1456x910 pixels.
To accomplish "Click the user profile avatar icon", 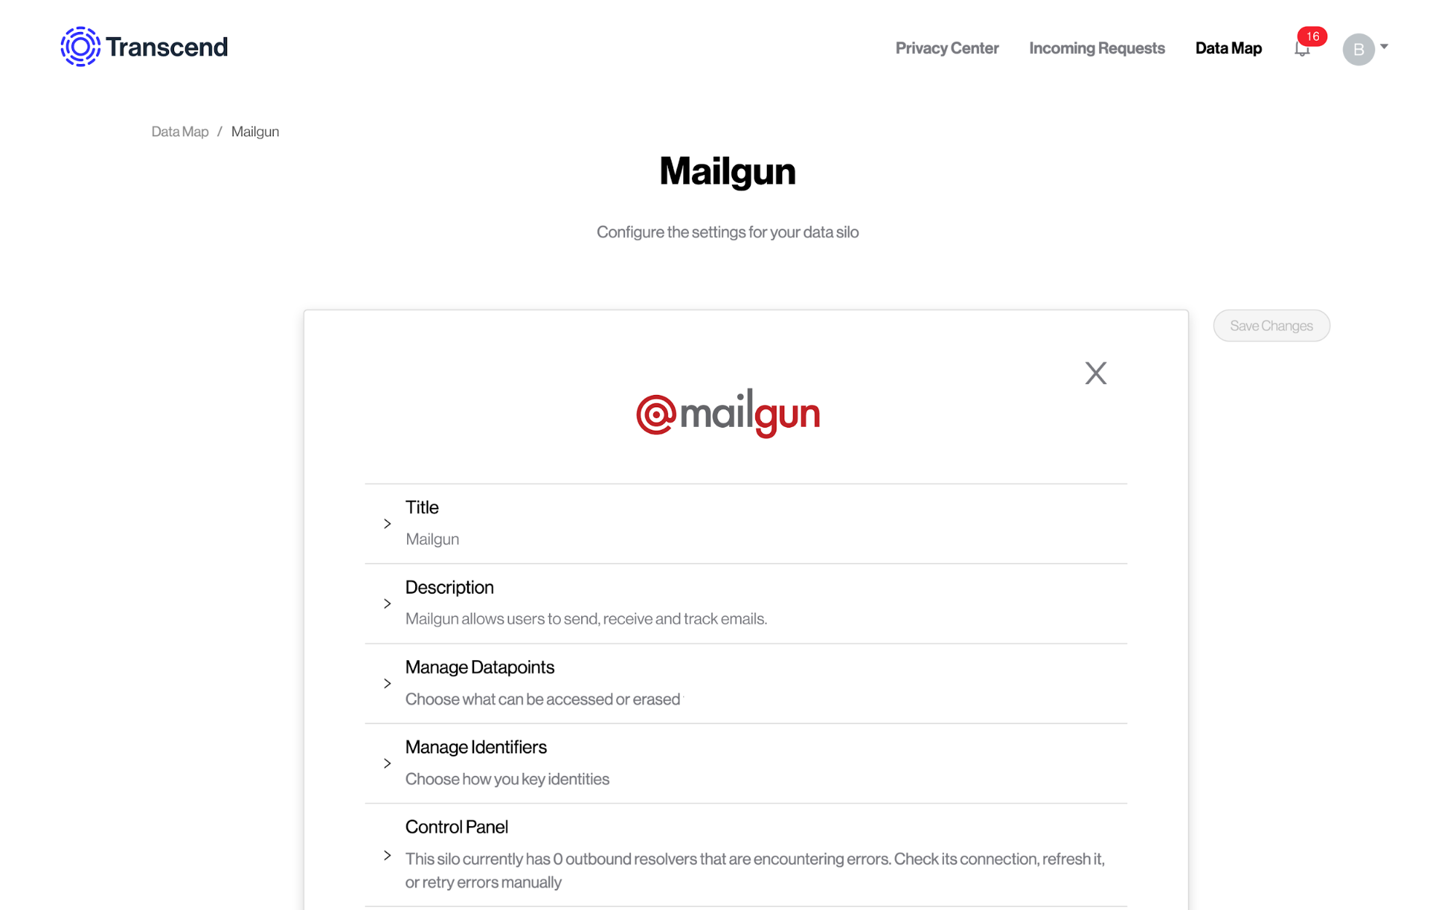I will [x=1358, y=48].
